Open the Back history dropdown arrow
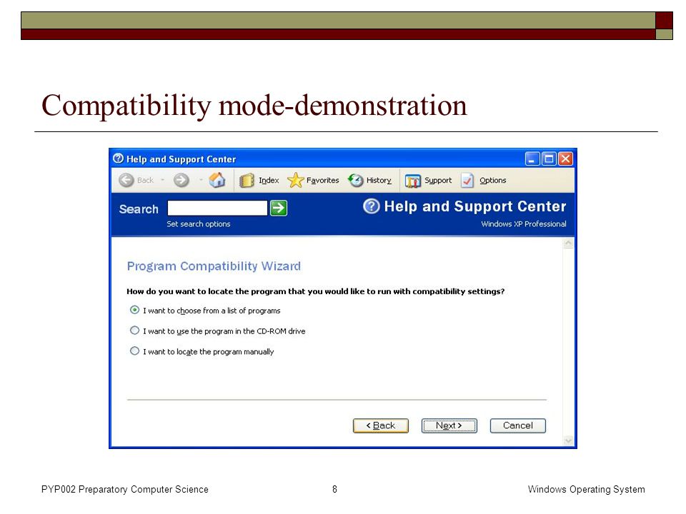686x514 pixels. [162, 180]
